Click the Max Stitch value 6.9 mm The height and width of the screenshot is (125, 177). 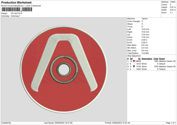[x=145, y=45]
